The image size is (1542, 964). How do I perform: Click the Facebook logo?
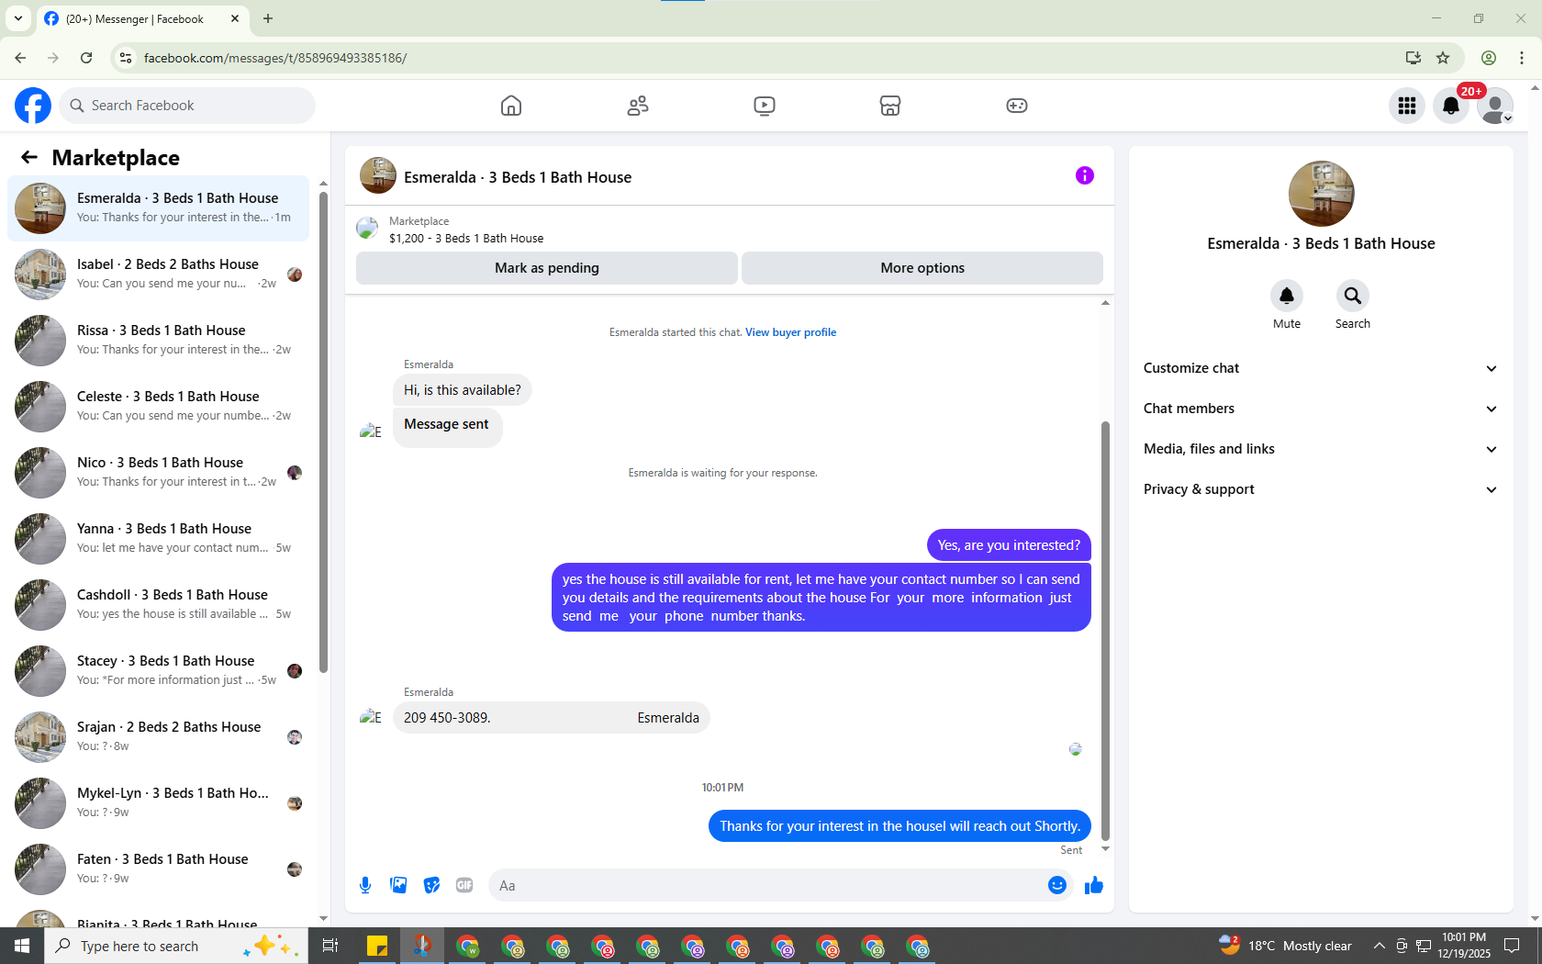click(x=33, y=106)
